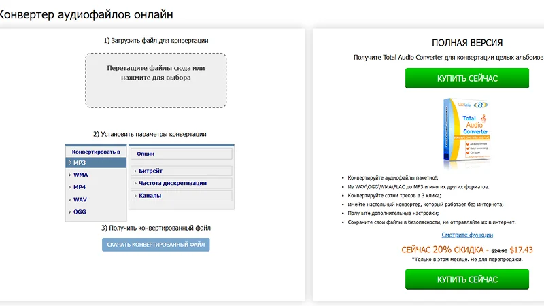Download the converted file via СКАЧАТЬ КОНВЕРТИРОВАННЫЙ ФАЙЛ
The width and height of the screenshot is (544, 306).
[x=156, y=245]
